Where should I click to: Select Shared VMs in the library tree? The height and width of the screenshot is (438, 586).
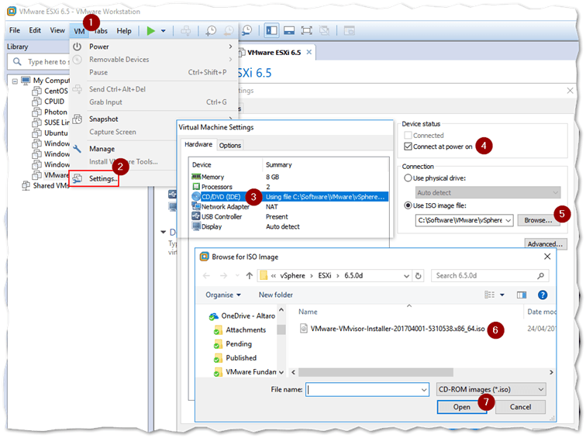tap(46, 186)
